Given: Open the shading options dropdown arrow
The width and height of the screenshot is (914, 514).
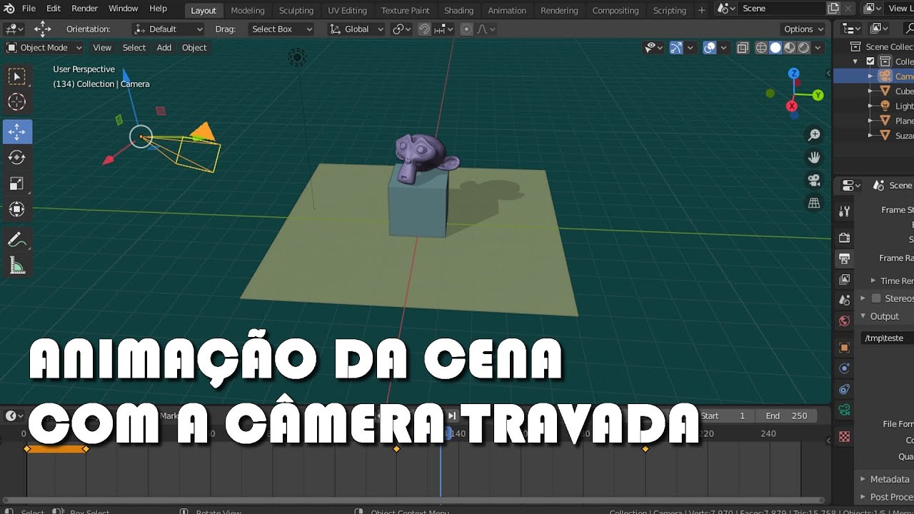Looking at the screenshot, I should [818, 48].
